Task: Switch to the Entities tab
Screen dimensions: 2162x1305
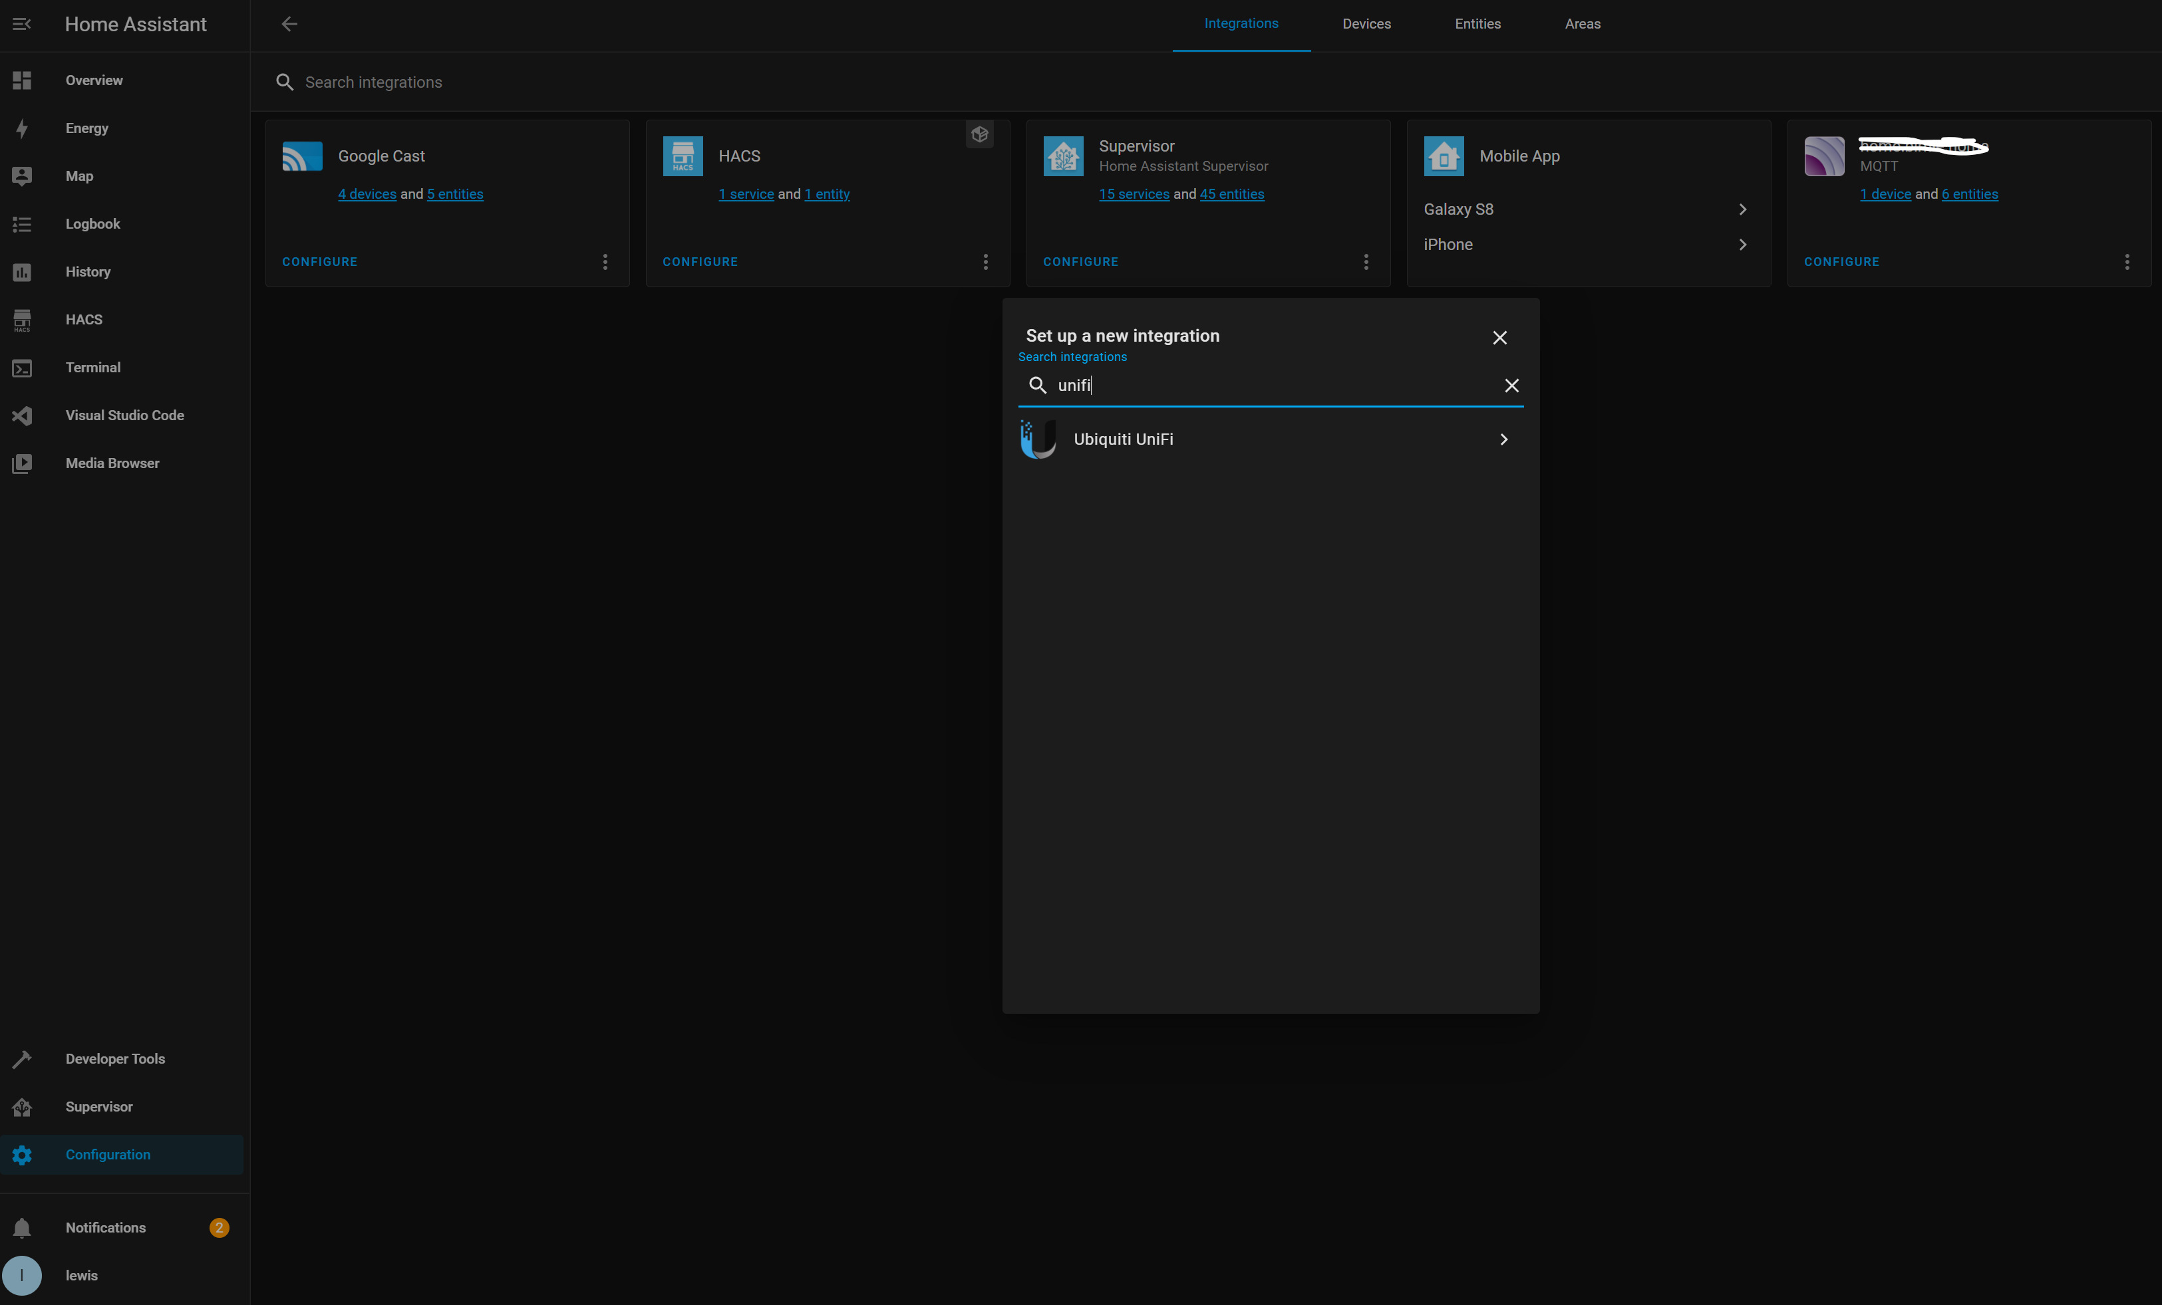Action: 1477,24
